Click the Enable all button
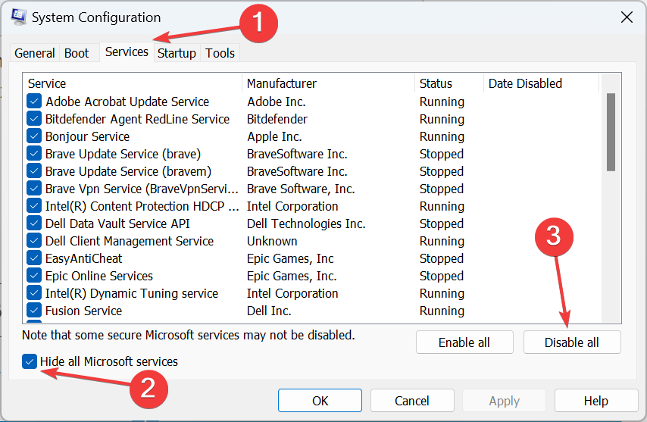Screen dimensions: 647x422 click(464, 342)
